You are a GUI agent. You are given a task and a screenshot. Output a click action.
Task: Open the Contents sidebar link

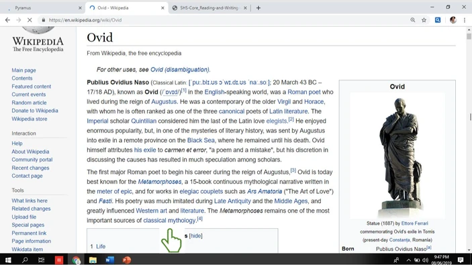tap(22, 78)
